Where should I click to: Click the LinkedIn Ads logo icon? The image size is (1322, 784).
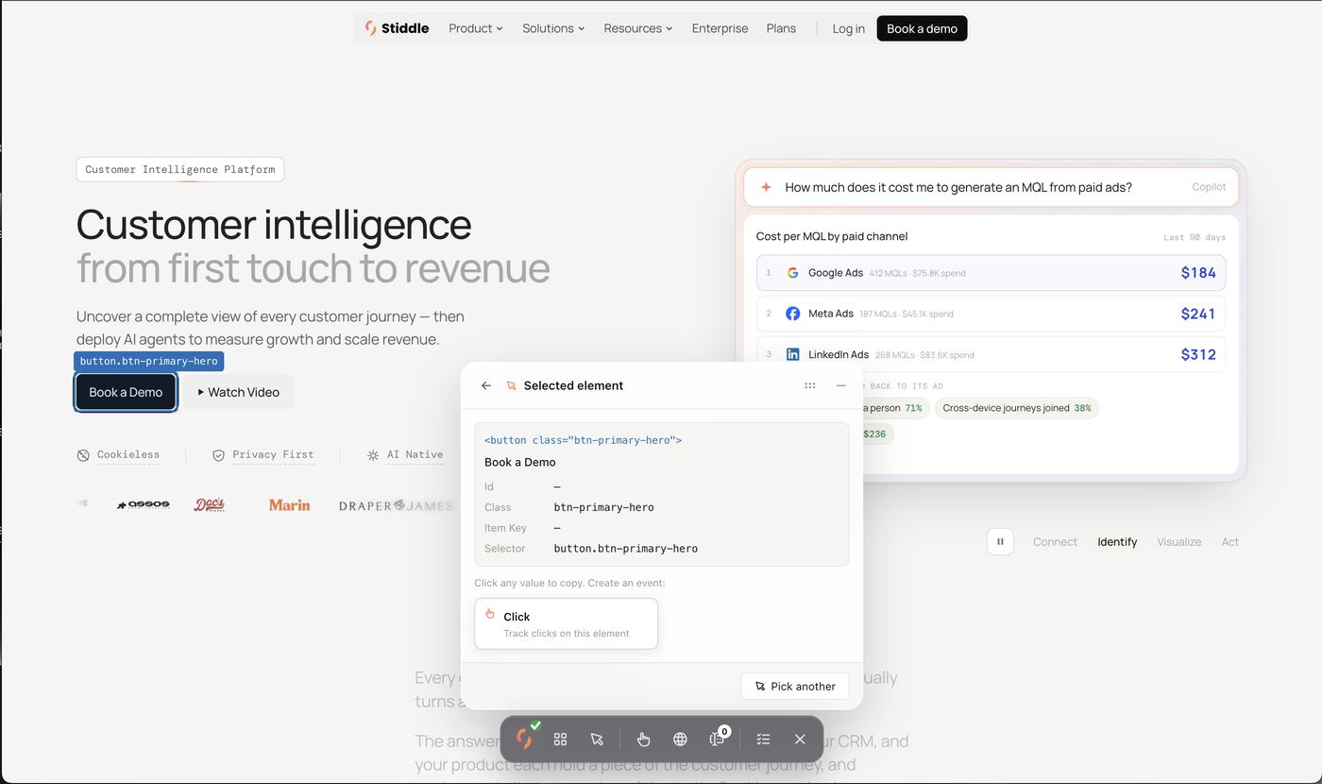click(793, 354)
